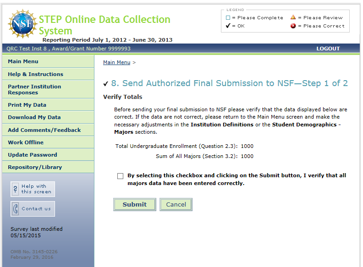Click the Verify Totals heading
The height and width of the screenshot is (267, 363).
tap(123, 97)
